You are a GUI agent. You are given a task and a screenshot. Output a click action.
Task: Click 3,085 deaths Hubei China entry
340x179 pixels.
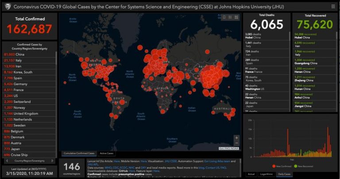pos(266,36)
